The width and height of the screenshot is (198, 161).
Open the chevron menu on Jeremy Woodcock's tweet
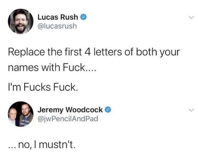(x=189, y=111)
